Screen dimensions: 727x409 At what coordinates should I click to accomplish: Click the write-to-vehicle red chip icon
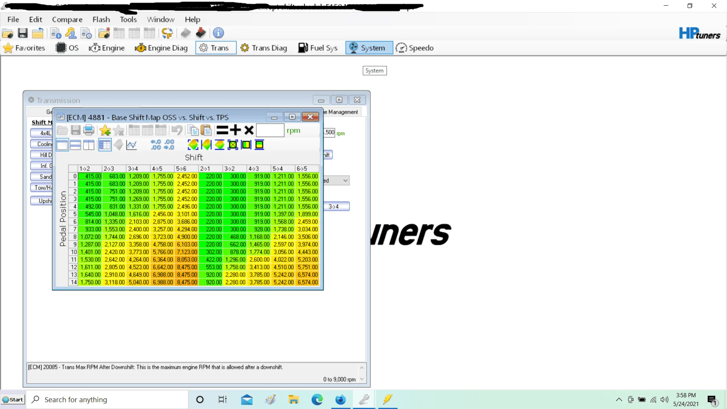coord(201,33)
